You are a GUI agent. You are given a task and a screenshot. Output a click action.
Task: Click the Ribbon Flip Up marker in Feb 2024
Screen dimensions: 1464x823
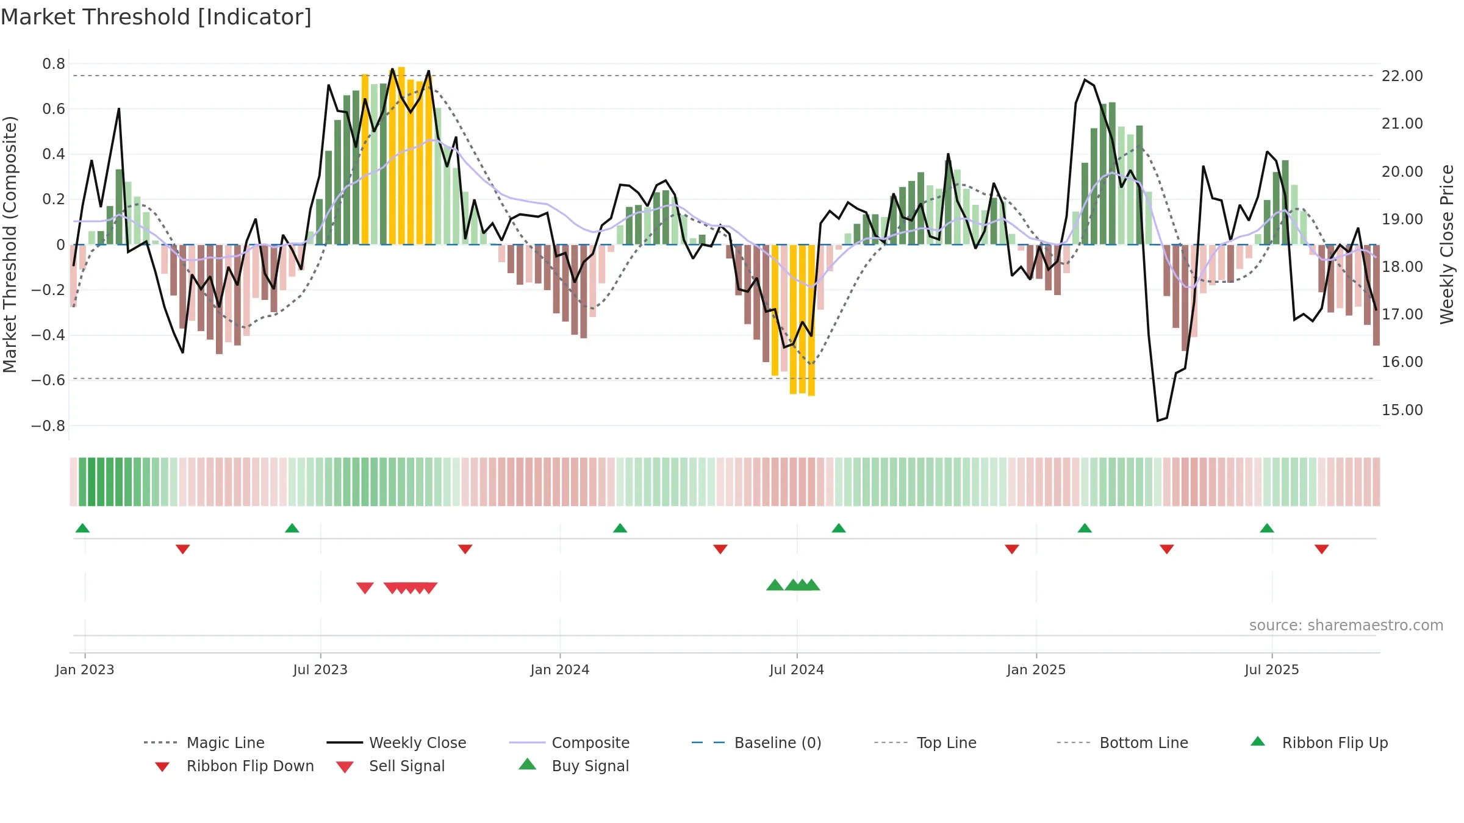(x=620, y=528)
